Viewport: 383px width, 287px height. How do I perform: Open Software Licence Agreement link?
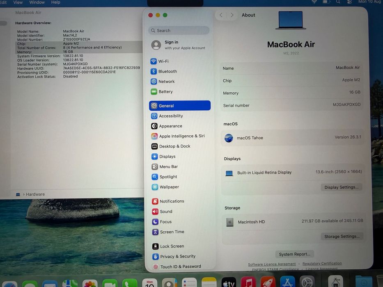(x=272, y=264)
